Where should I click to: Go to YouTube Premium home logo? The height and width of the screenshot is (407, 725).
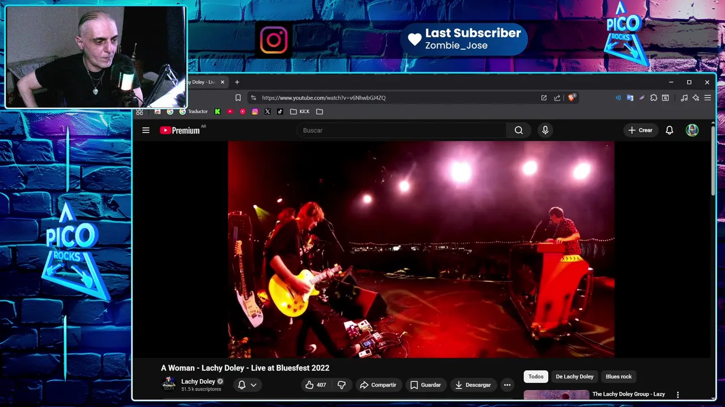(x=180, y=130)
